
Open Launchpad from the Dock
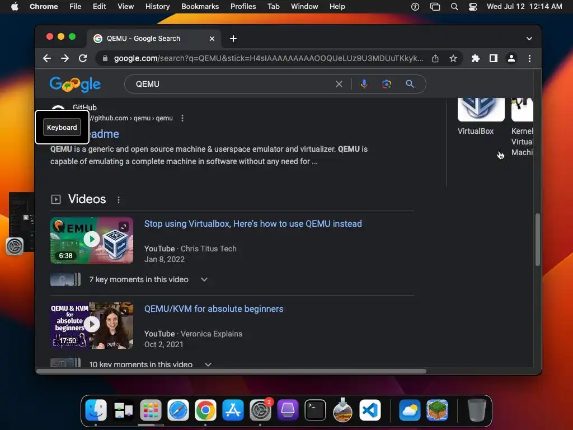[x=151, y=410]
